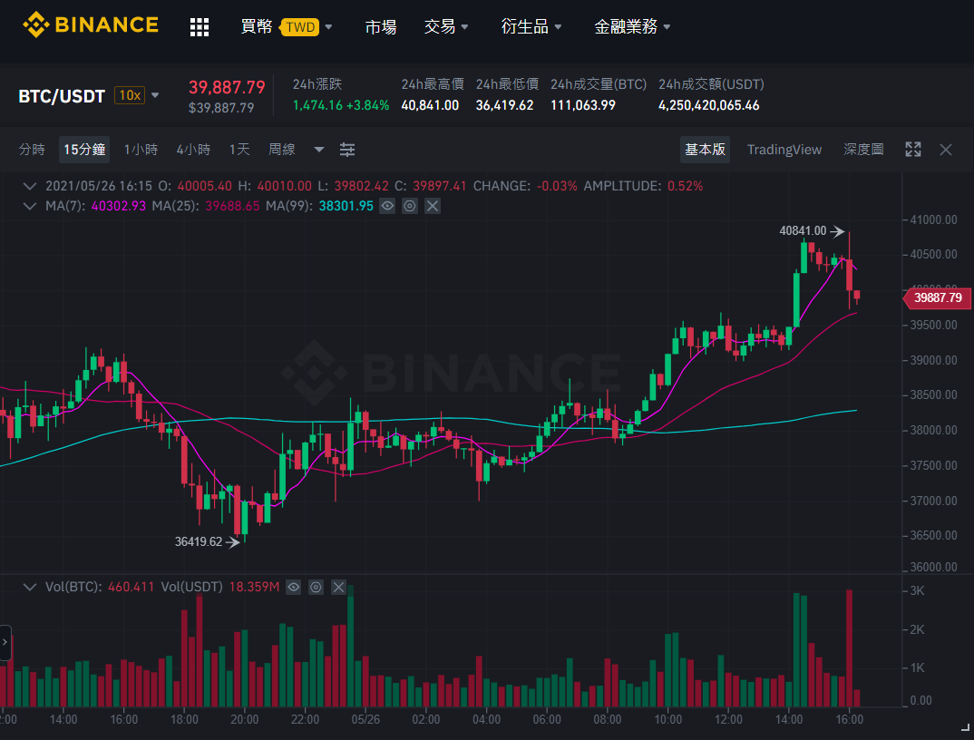Open chart indicator settings sliders icon
Viewport: 974px width, 740px height.
(x=347, y=150)
